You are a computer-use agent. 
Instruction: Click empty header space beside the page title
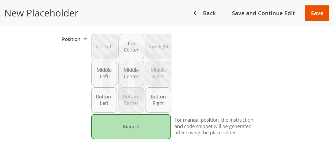pos(135,13)
